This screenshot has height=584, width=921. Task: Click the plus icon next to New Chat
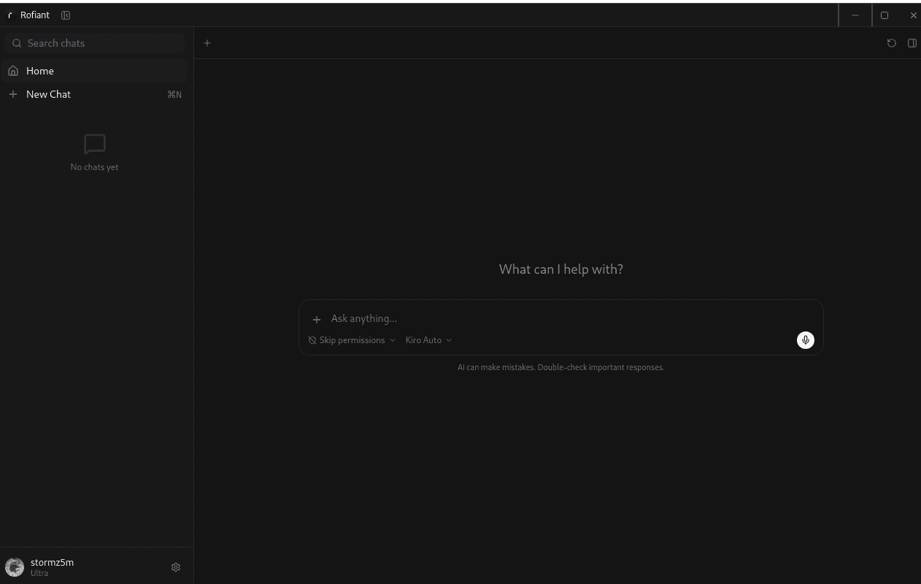tap(13, 94)
